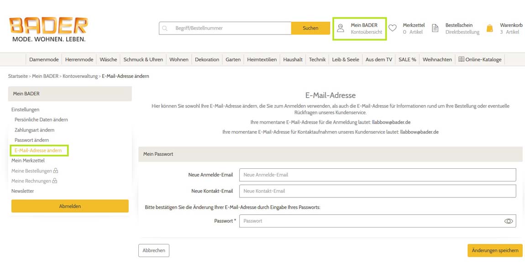
Task: Click the BADER logo
Action: pos(48,29)
